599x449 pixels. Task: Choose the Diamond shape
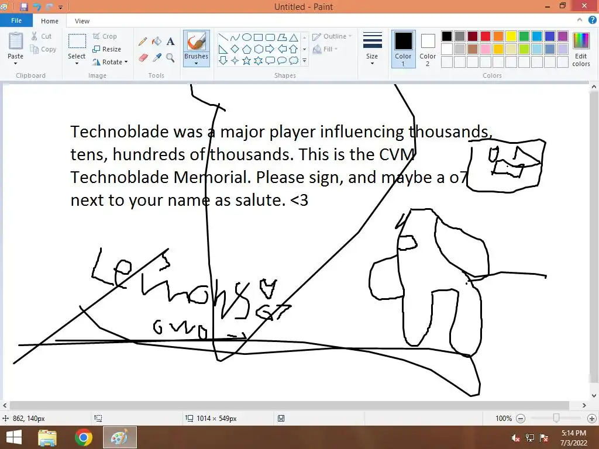[235, 49]
